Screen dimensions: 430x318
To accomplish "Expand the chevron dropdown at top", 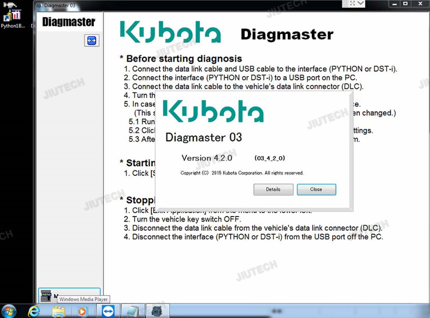I will [x=361, y=3].
